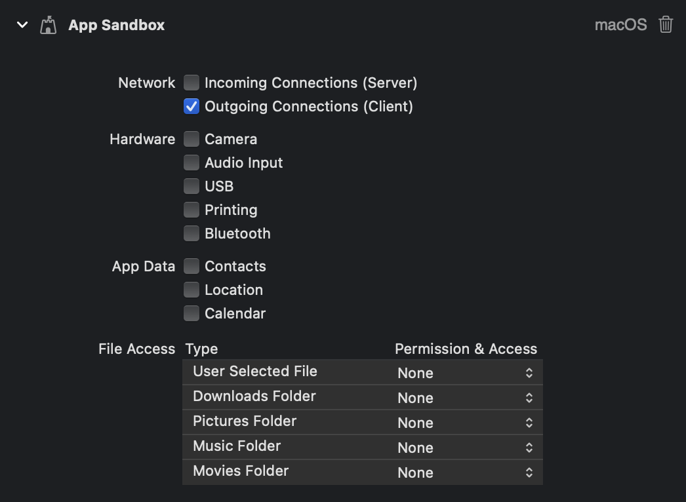Open User Selected File permission dropdown
This screenshot has height=502, width=686.
(x=466, y=372)
